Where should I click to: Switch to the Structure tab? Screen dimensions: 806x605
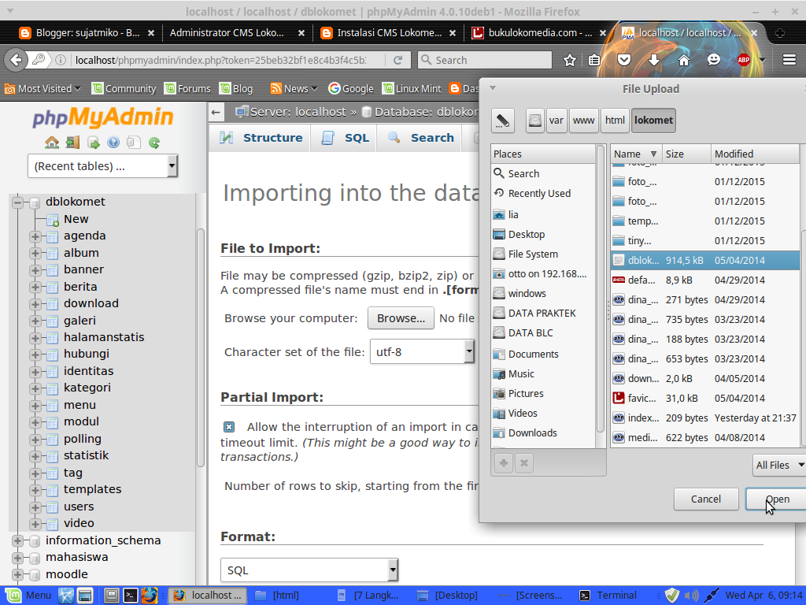pos(261,138)
